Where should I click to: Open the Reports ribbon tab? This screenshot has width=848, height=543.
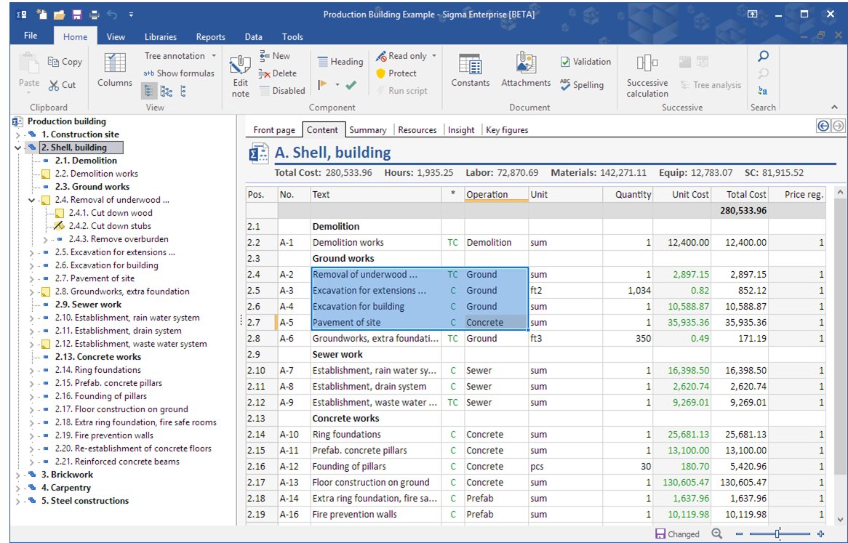tap(210, 37)
